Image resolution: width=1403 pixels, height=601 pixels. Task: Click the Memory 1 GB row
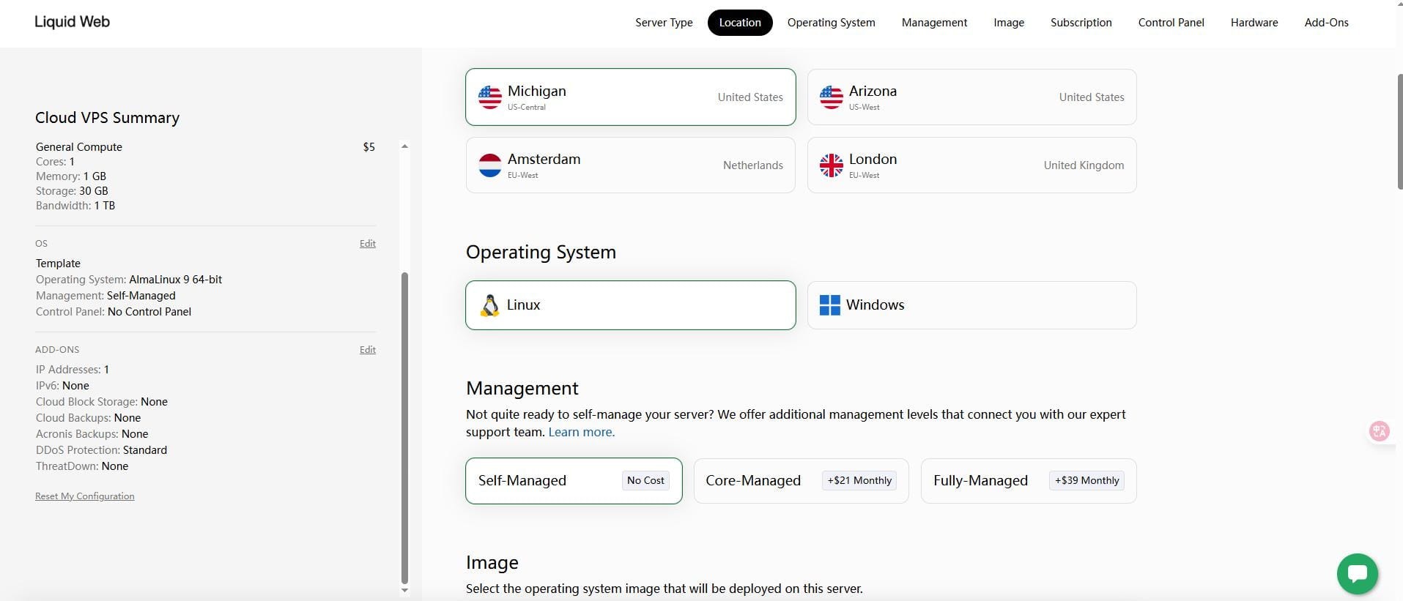click(71, 176)
